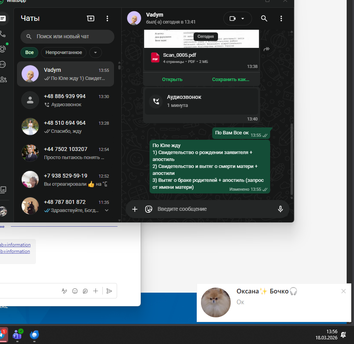Screen dimensions: 354x344
Task: Click the Vadym name in the chat header
Action: point(155,15)
